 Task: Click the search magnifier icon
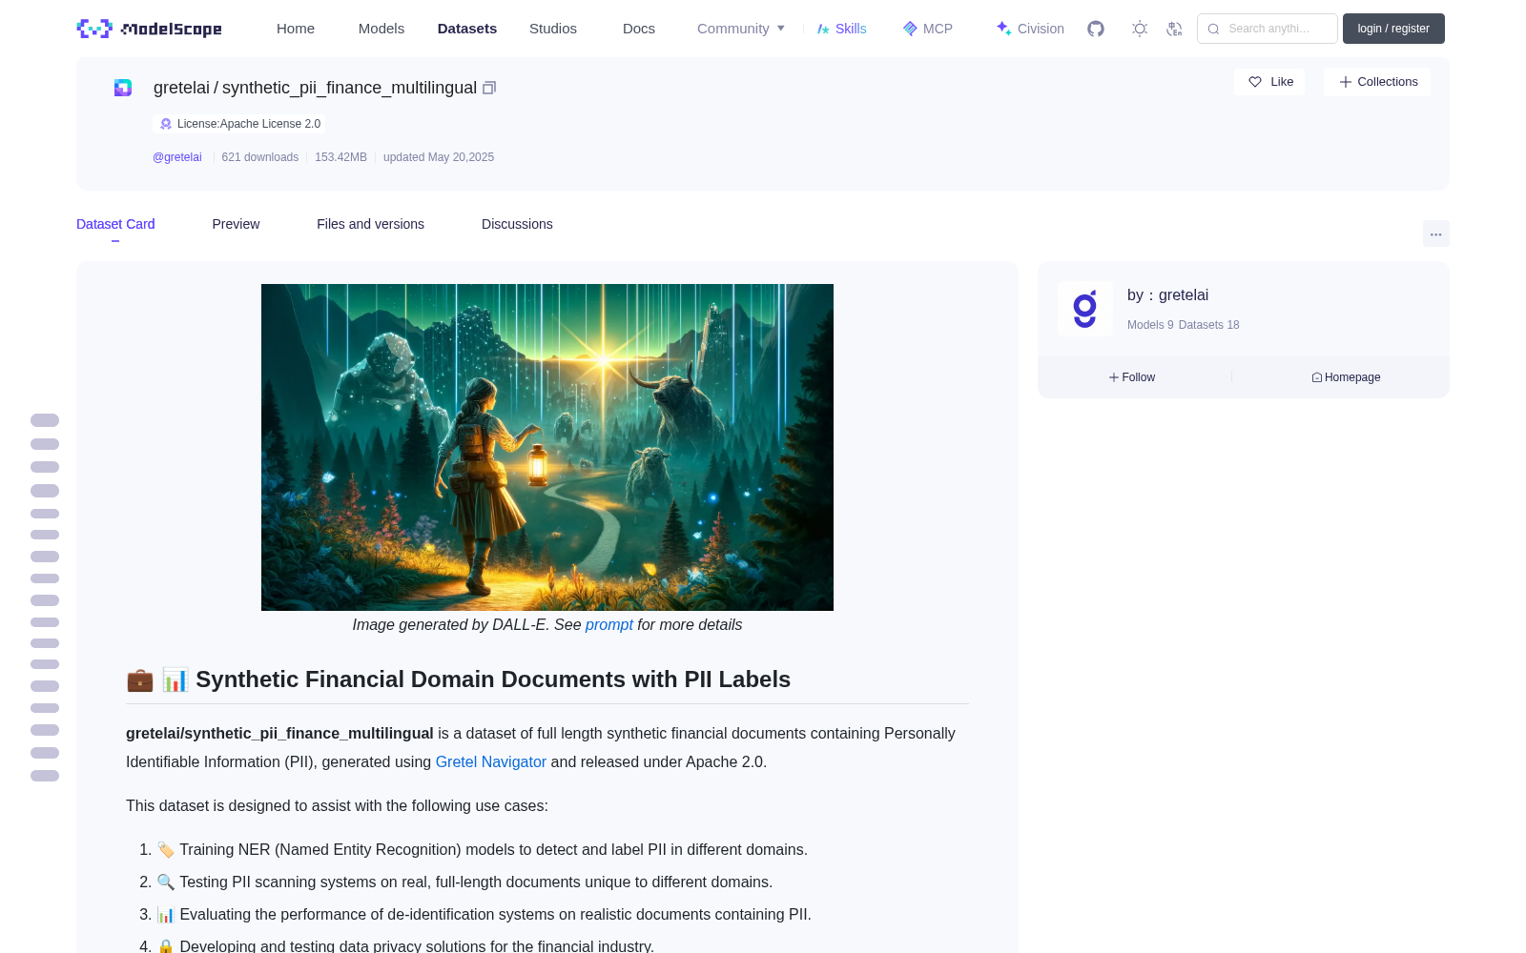click(1213, 29)
